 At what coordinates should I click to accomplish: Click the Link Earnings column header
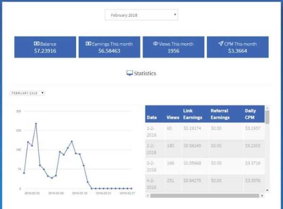(x=192, y=114)
